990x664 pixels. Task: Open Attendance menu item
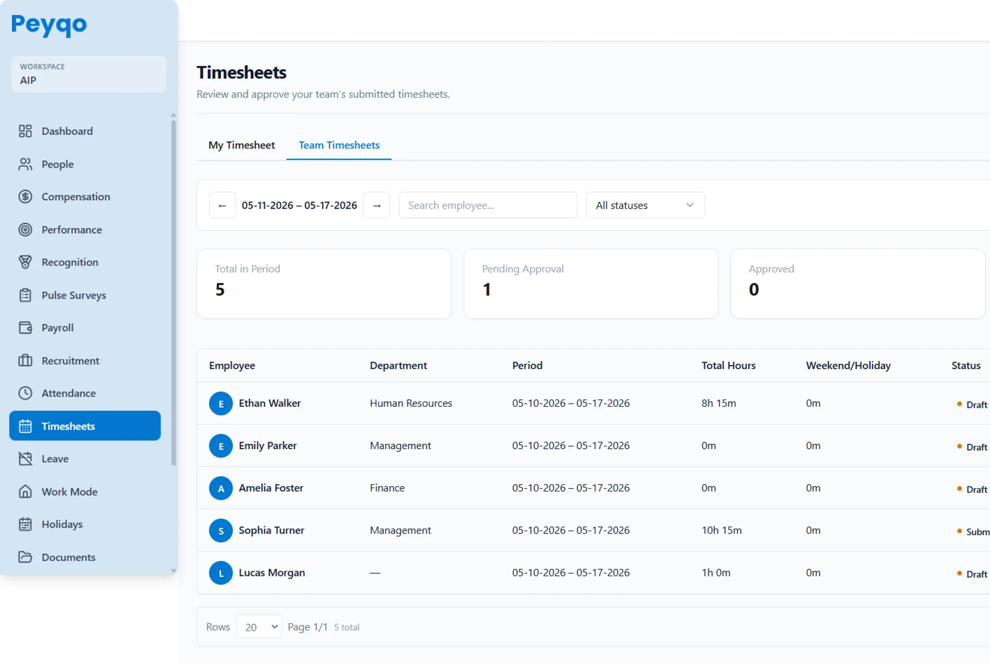[x=85, y=393]
